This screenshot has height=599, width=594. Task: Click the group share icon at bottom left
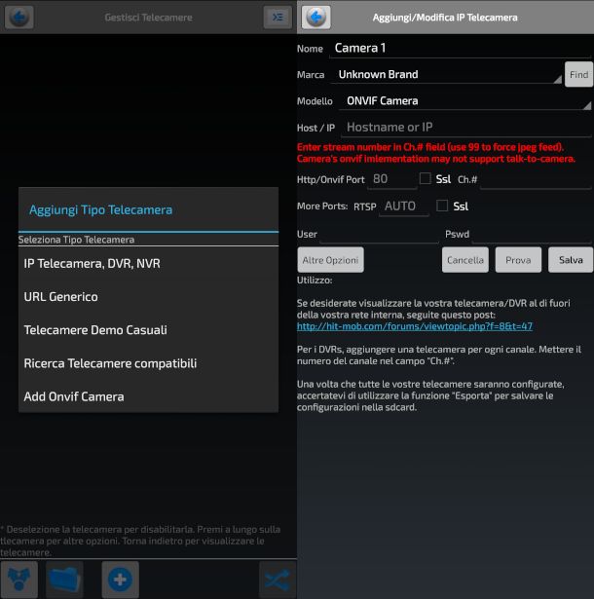pos(19,580)
